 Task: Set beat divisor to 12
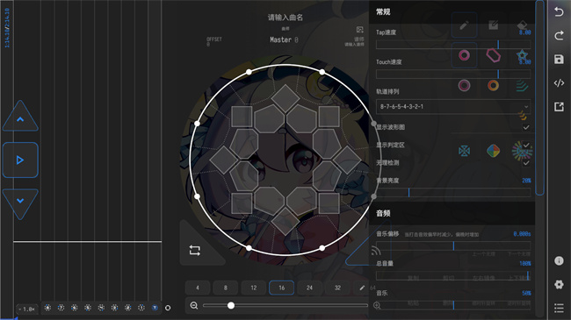[254, 288]
